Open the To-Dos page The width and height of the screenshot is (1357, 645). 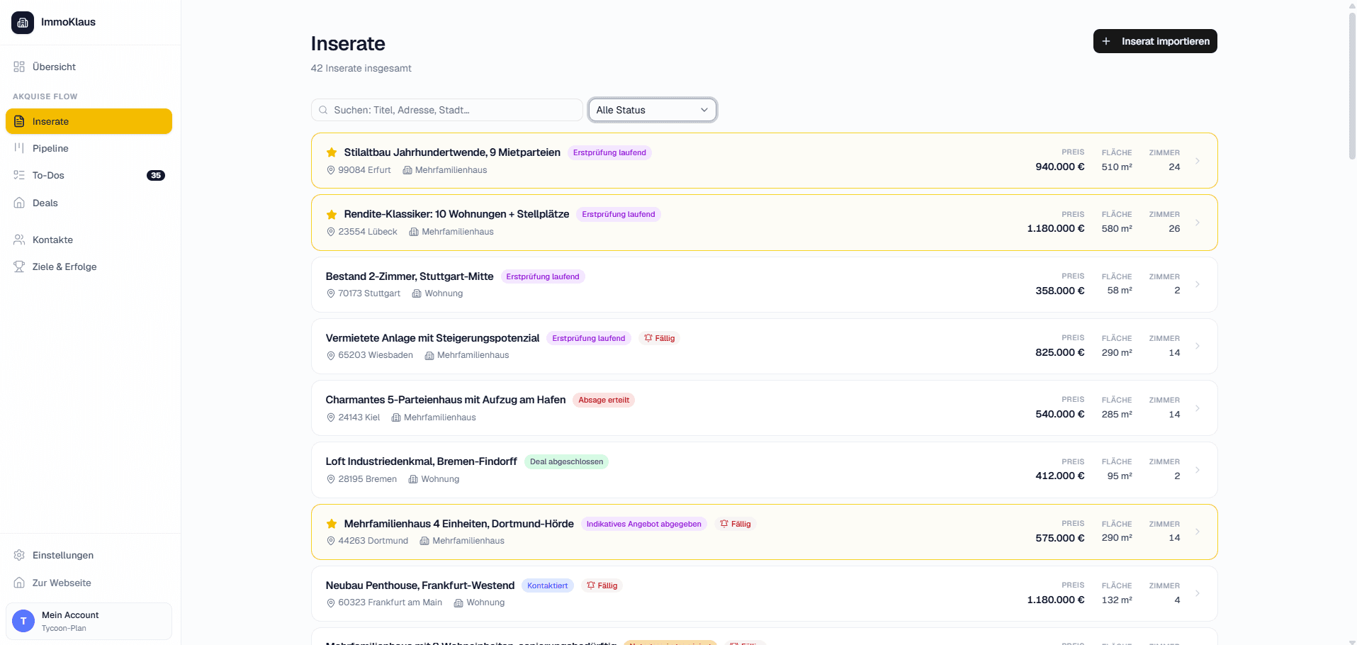click(x=89, y=175)
